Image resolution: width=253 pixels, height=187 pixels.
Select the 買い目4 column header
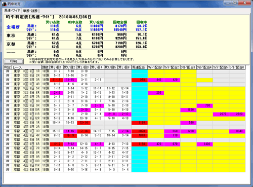click(x=97, y=67)
